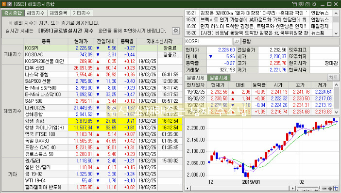Click the camera capture icon in title bar
Viewport: 341px width, 193px height.
coord(307,4)
